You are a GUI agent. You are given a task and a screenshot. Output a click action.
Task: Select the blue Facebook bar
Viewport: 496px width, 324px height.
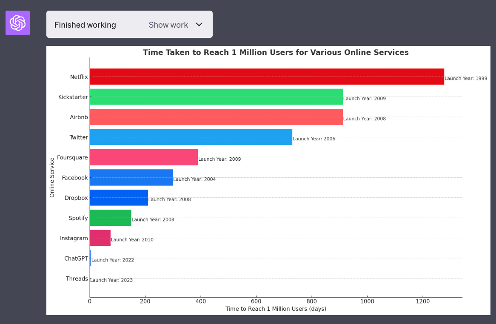coord(131,177)
